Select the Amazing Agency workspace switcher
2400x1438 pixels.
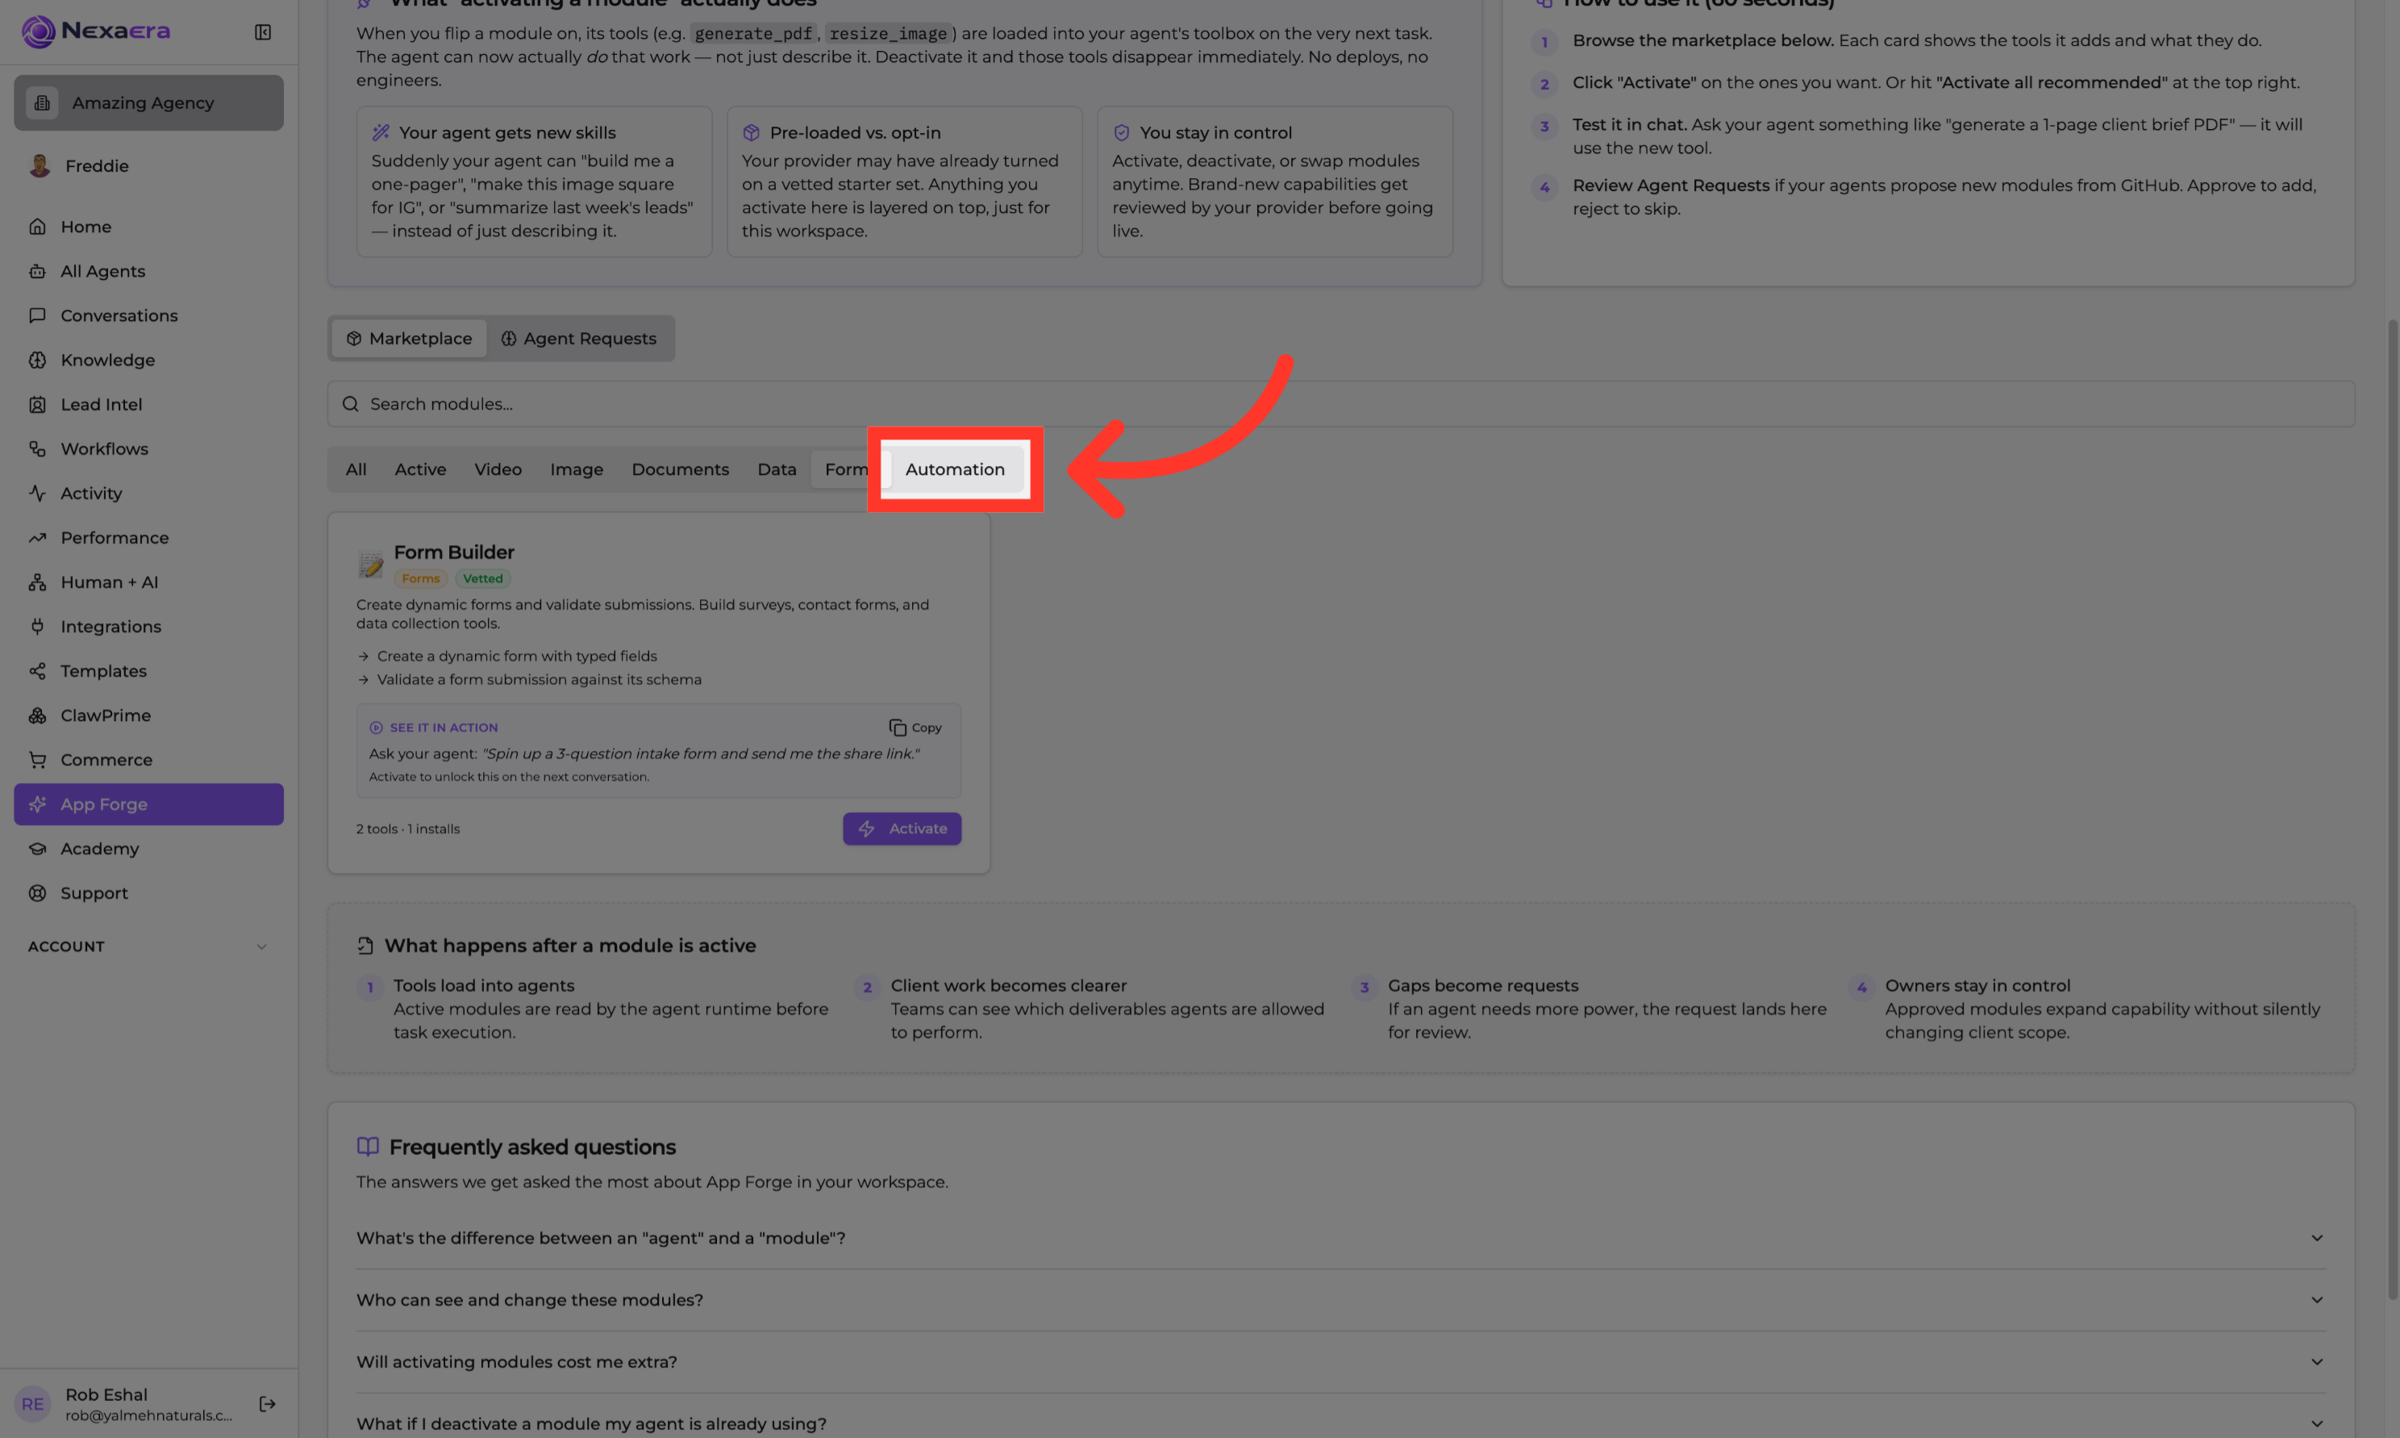pos(148,102)
